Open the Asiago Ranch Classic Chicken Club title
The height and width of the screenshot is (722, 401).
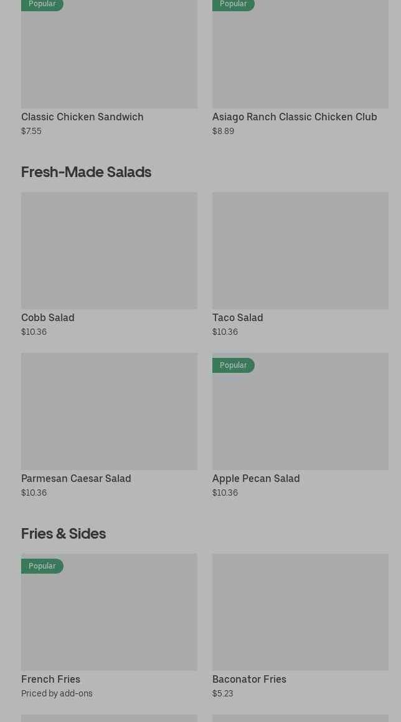[x=295, y=117]
